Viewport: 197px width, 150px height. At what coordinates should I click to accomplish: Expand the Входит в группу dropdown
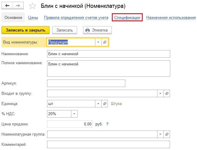click(161, 94)
